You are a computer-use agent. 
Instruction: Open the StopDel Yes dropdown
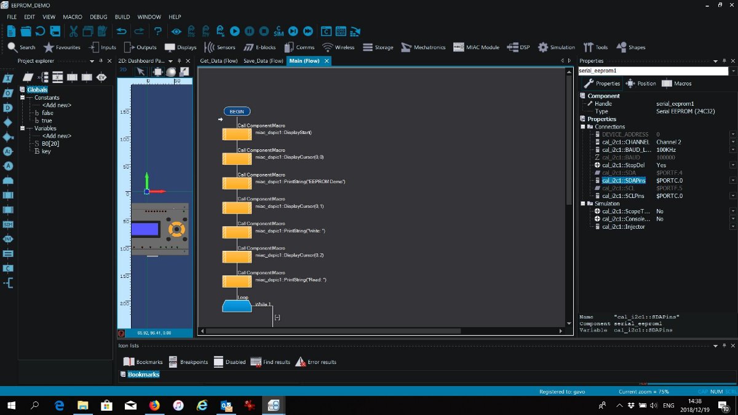(732, 165)
